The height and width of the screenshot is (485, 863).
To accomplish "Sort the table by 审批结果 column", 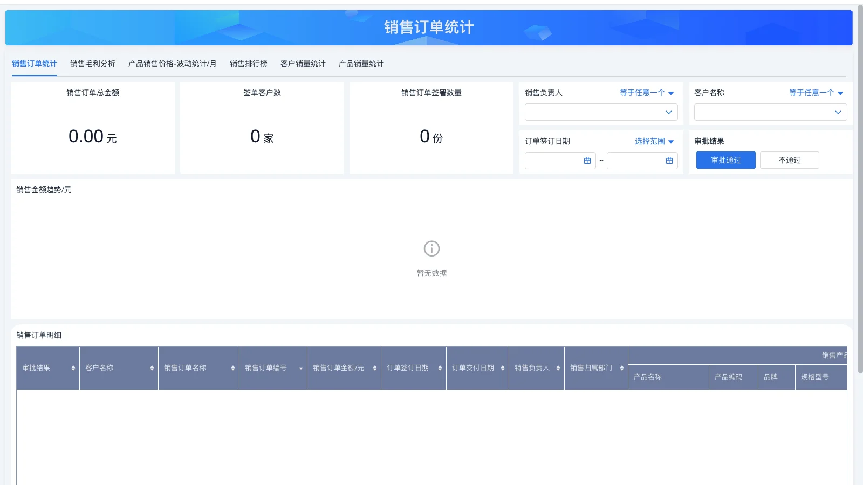I will point(73,368).
